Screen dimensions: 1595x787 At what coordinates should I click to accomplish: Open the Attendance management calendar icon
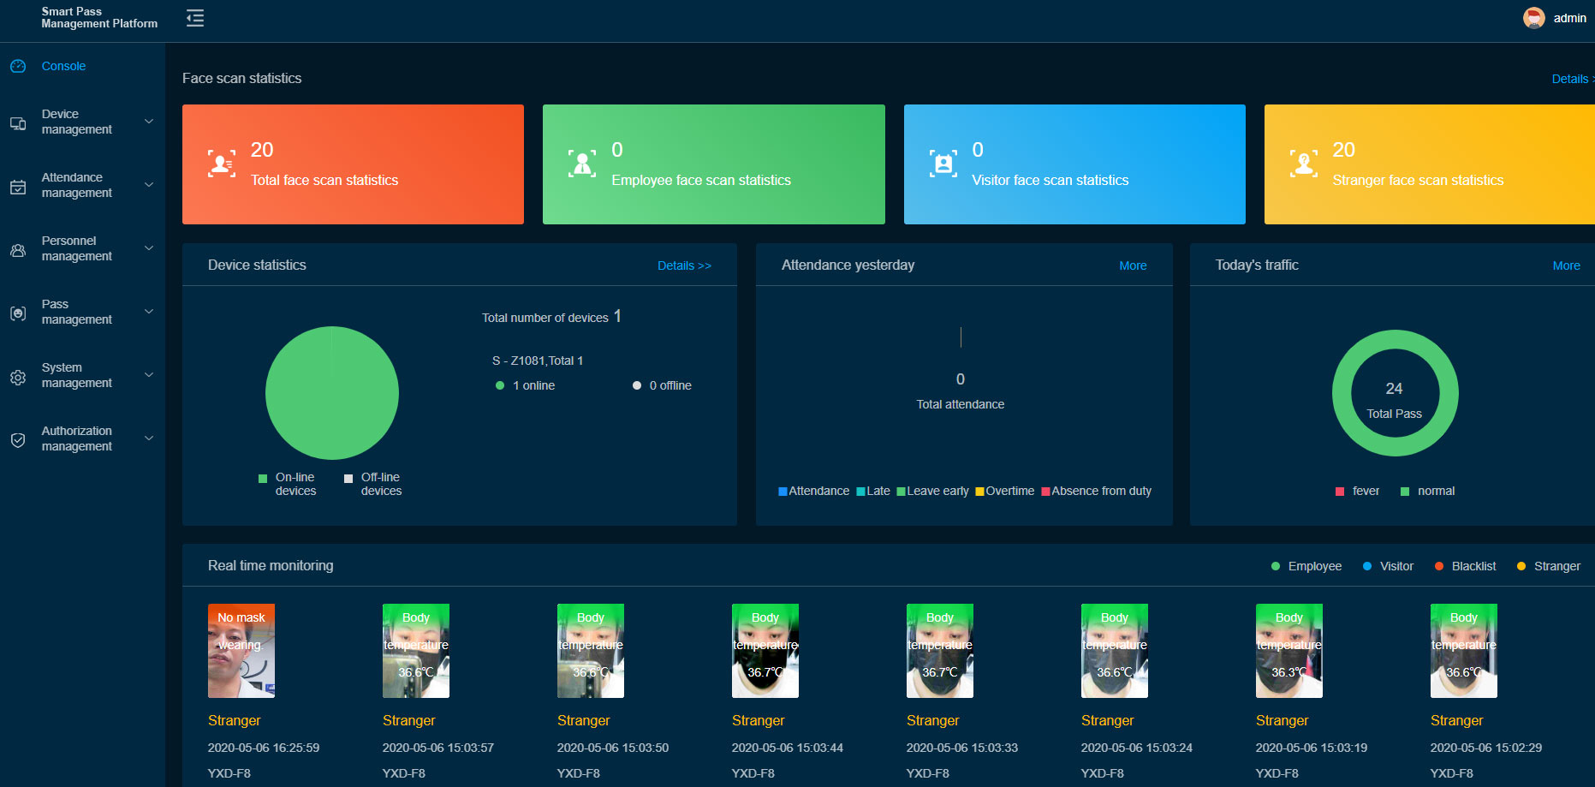pyautogui.click(x=18, y=186)
